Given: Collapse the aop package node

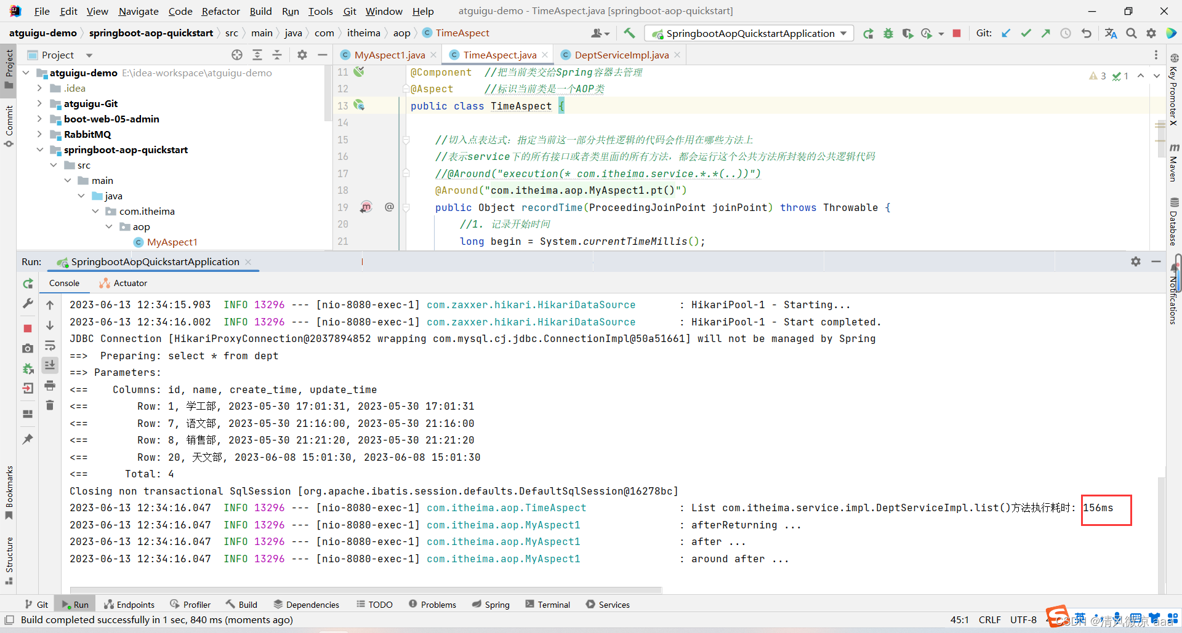Looking at the screenshot, I should (x=109, y=226).
